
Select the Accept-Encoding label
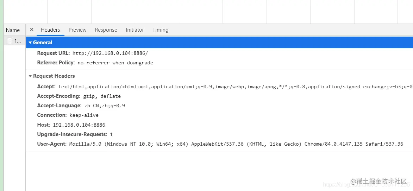(59, 96)
